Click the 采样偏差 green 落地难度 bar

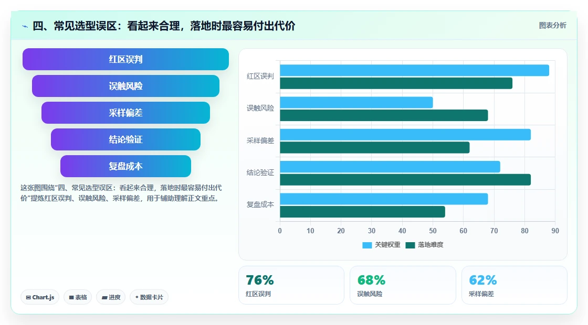point(375,147)
